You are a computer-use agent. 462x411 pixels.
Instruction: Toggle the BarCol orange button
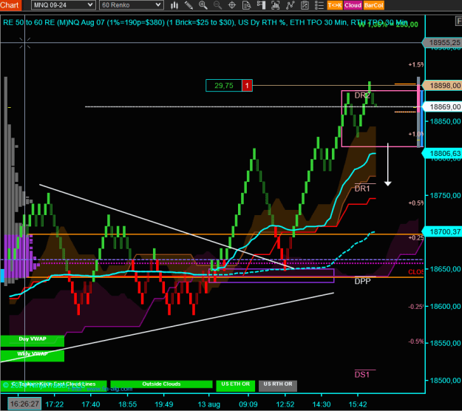click(373, 5)
